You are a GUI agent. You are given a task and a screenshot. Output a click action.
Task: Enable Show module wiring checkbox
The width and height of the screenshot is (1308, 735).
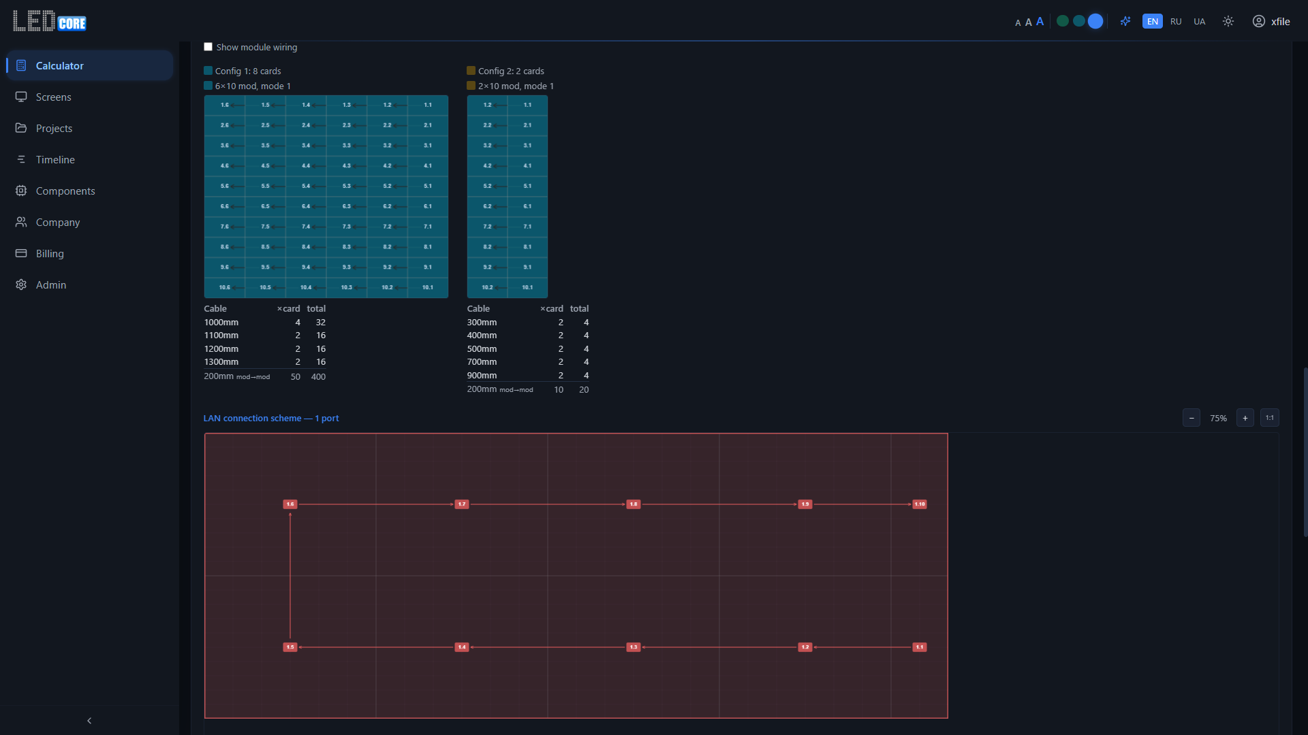[x=208, y=47]
